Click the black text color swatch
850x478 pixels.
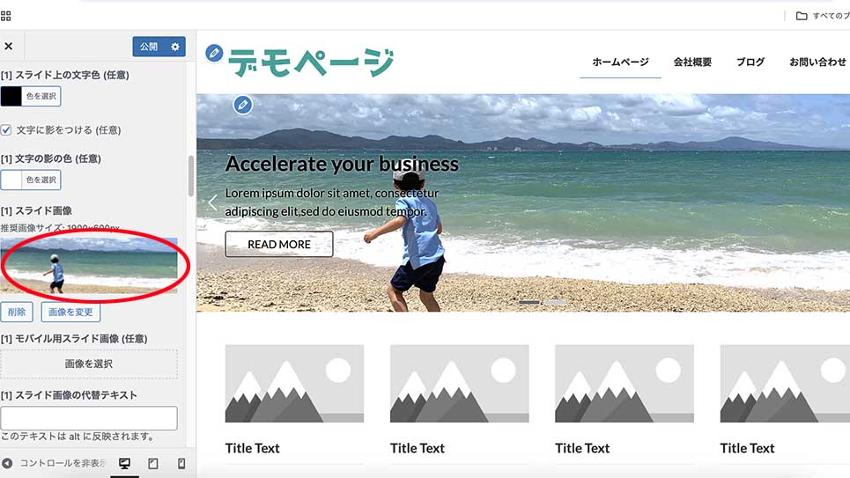[11, 97]
